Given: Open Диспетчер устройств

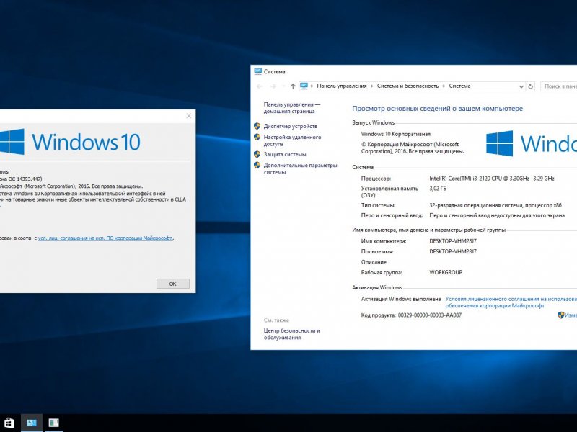Looking at the screenshot, I should point(291,126).
